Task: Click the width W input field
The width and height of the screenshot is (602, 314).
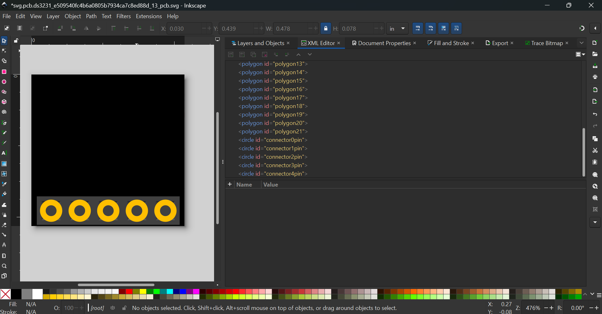Action: coord(290,28)
